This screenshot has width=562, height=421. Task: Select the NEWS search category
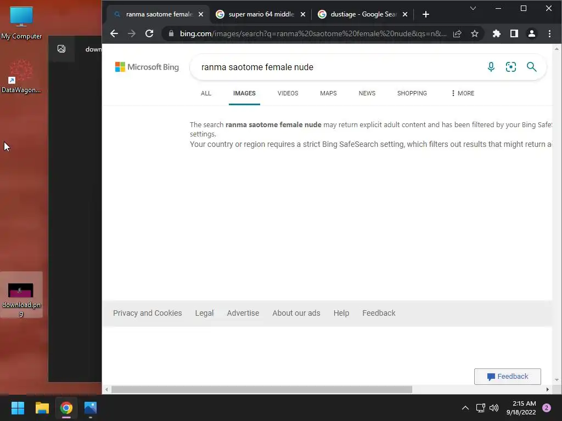click(367, 93)
